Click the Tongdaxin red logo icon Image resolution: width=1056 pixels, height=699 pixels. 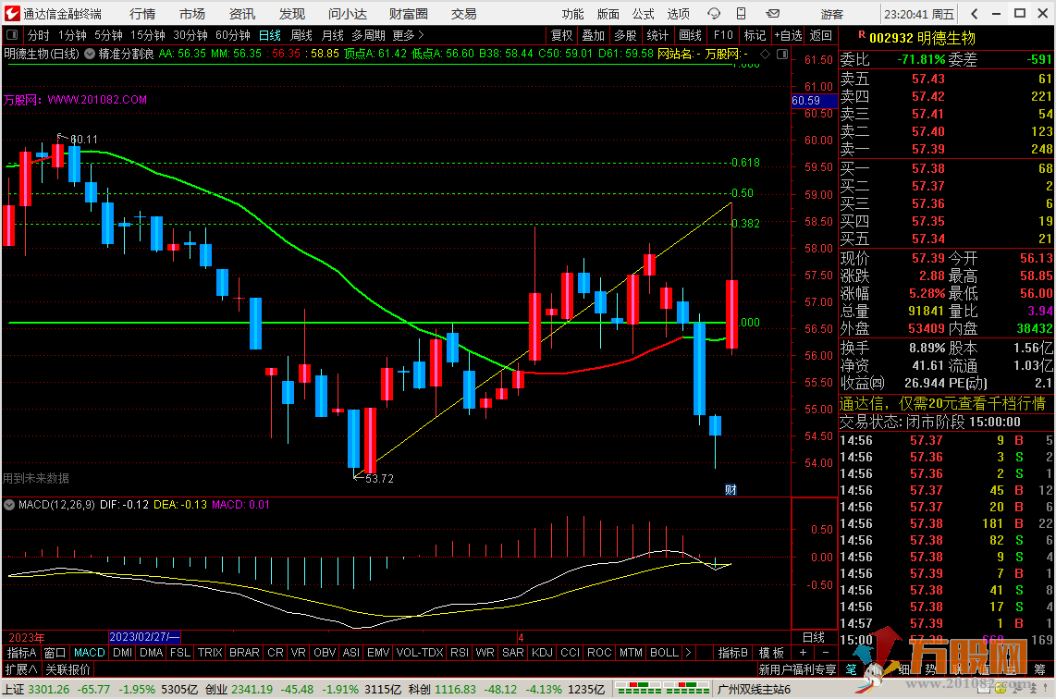click(11, 14)
